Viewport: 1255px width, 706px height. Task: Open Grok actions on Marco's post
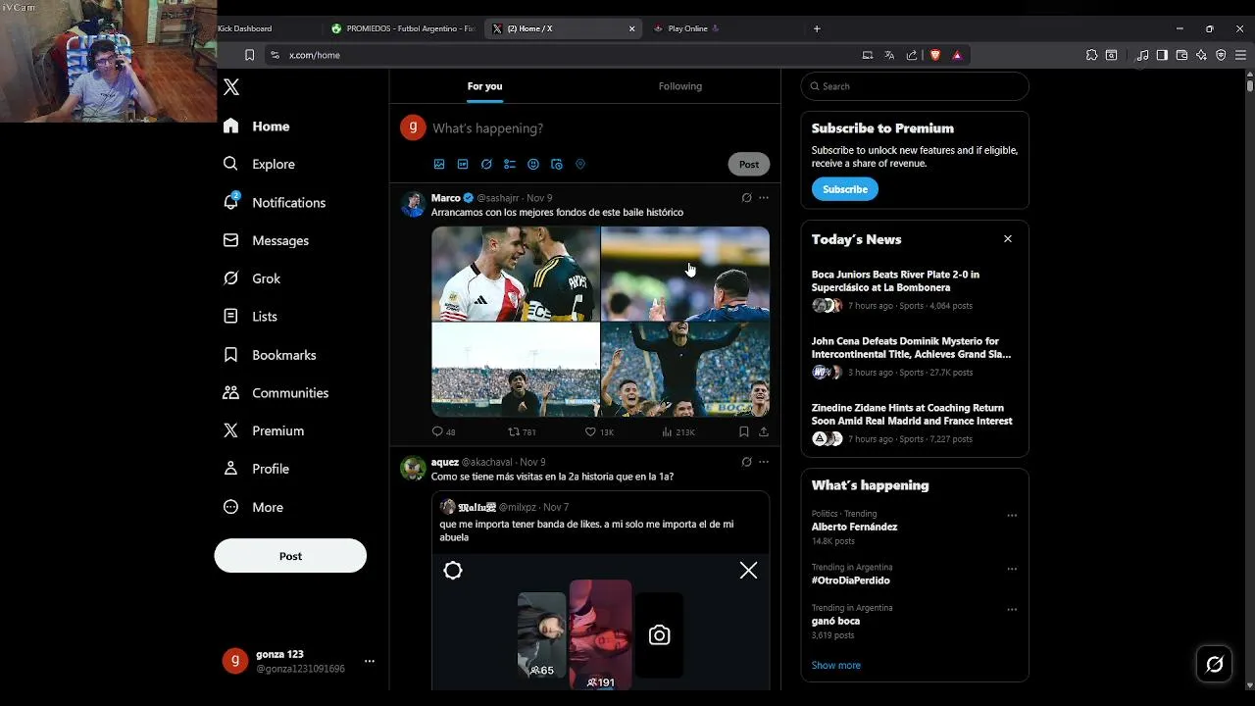pyautogui.click(x=746, y=198)
